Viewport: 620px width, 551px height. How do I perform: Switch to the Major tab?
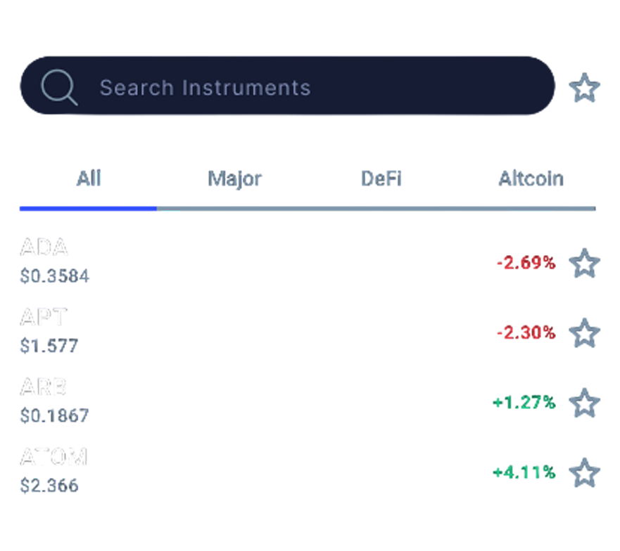pos(235,181)
